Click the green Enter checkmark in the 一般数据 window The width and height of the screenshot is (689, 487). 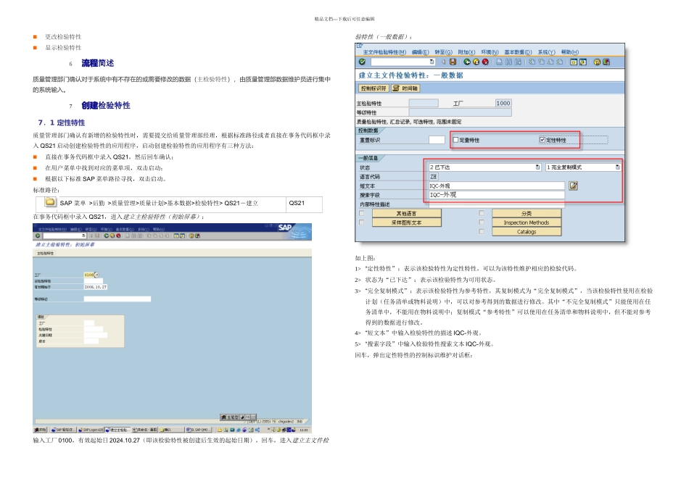coord(362,62)
